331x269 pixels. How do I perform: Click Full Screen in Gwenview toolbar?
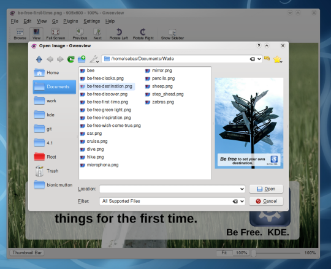(56, 34)
